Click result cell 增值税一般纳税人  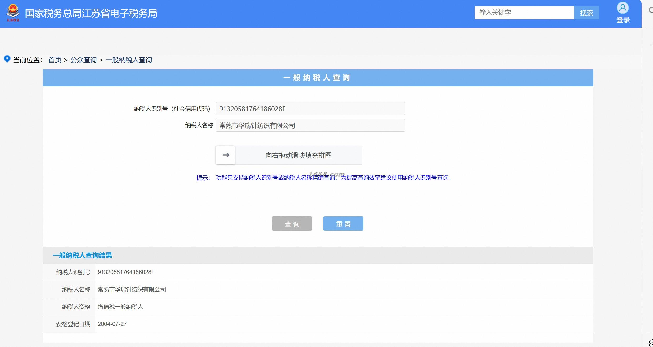120,307
